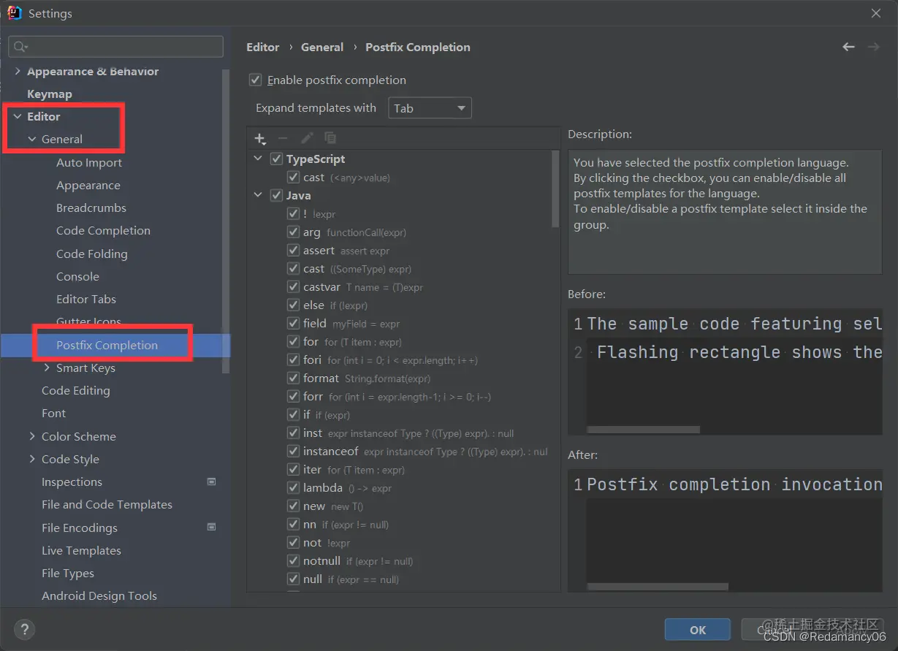This screenshot has height=651, width=898.
Task: Collapse the Java template group
Action: tap(258, 195)
